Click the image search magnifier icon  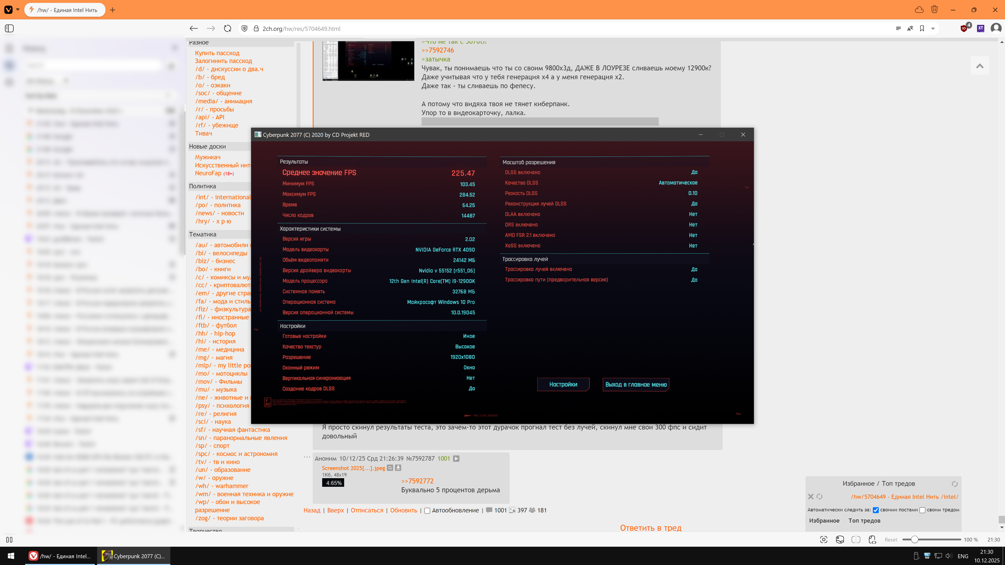click(390, 468)
